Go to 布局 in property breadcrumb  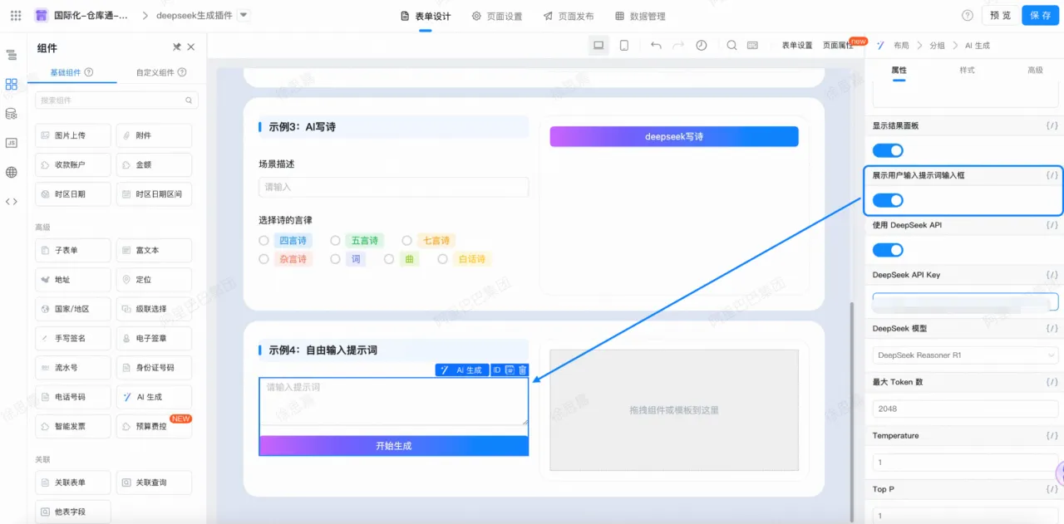[x=901, y=46]
